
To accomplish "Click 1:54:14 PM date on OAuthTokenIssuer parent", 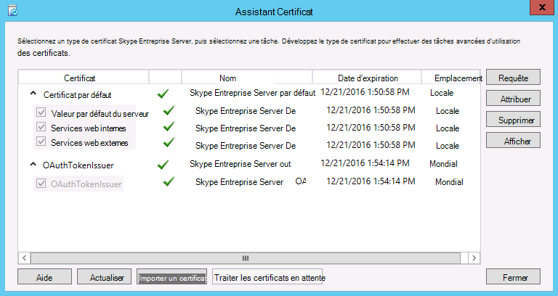I will 365,163.
